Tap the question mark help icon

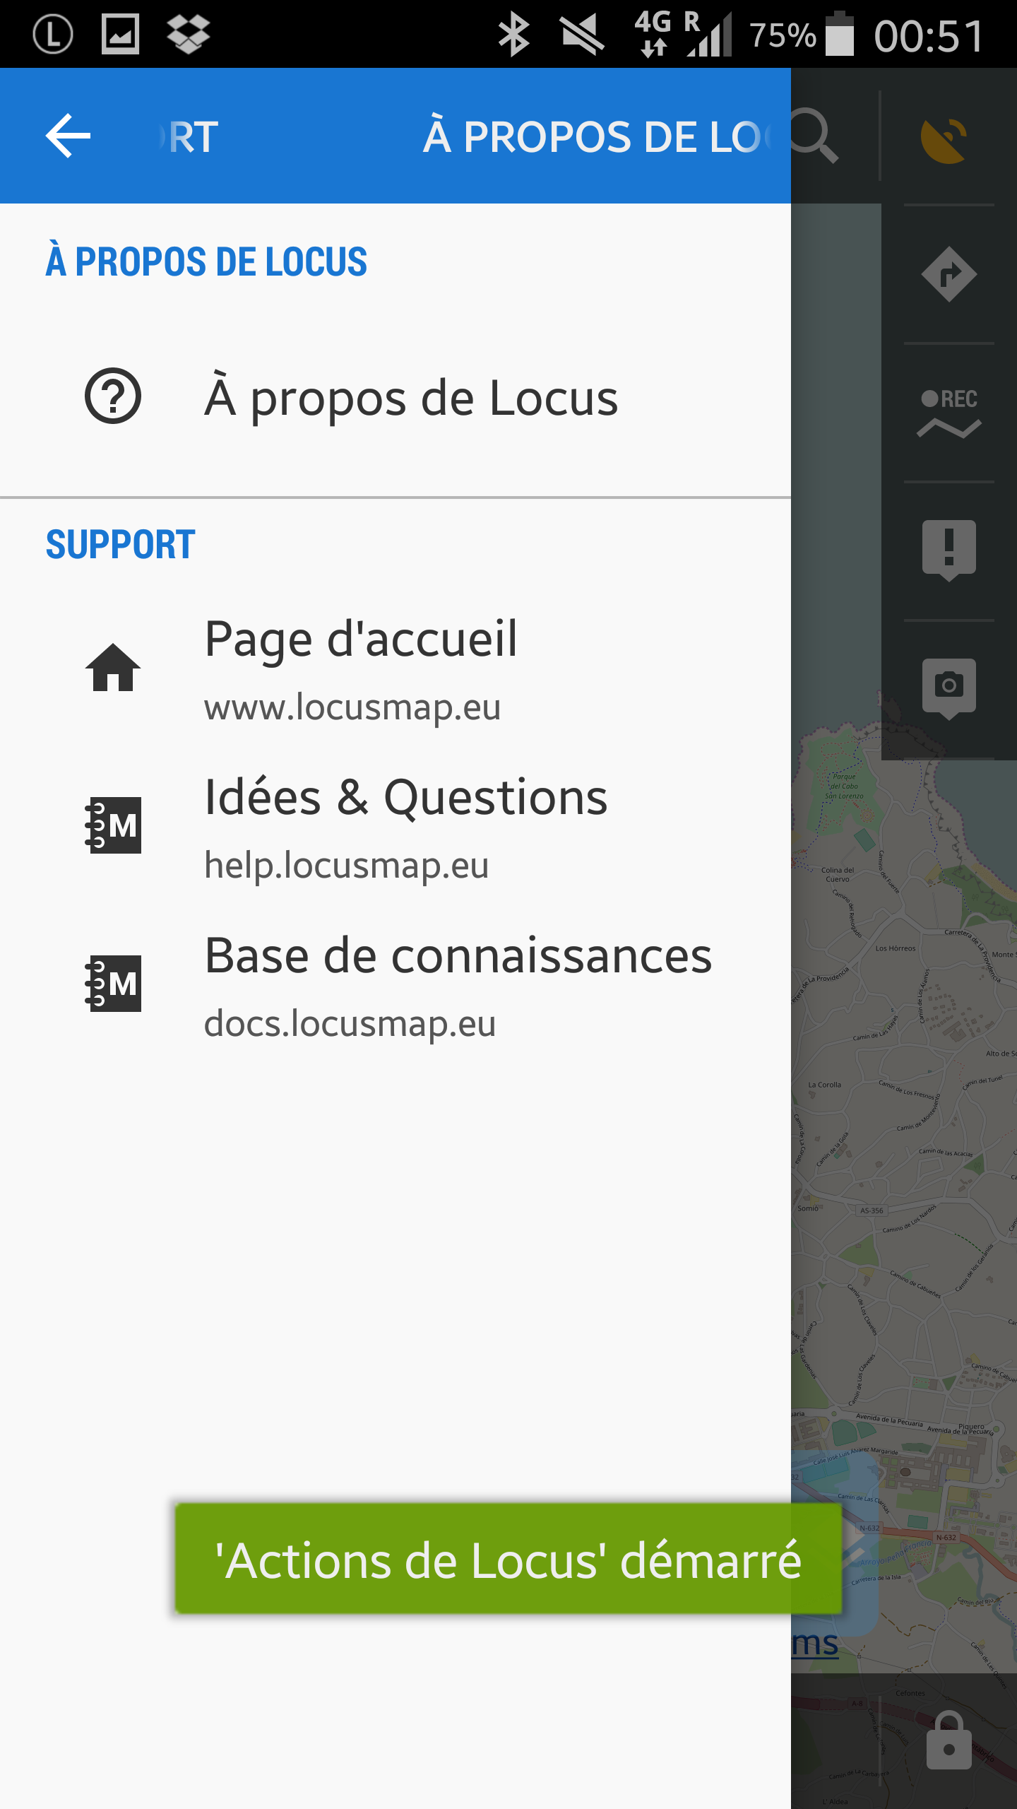pyautogui.click(x=113, y=396)
